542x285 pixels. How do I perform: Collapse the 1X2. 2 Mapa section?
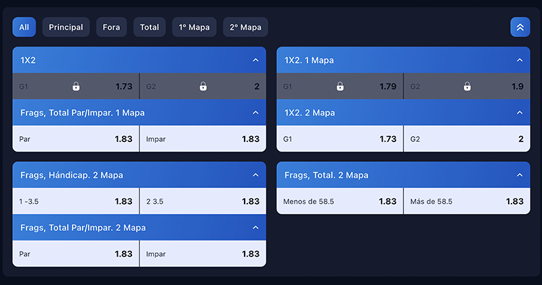[520, 112]
